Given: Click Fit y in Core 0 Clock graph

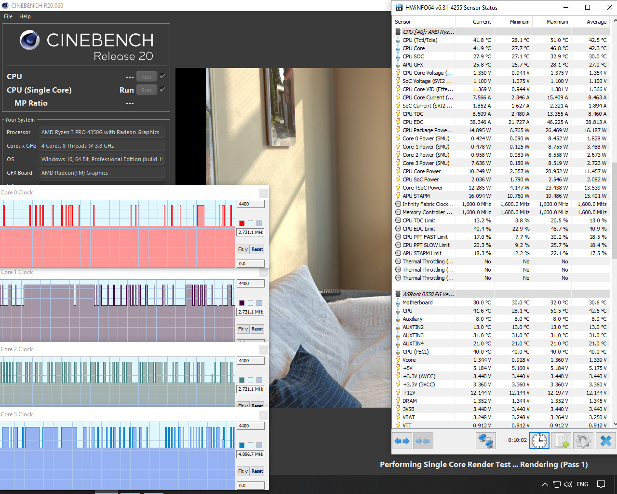Looking at the screenshot, I should [243, 249].
